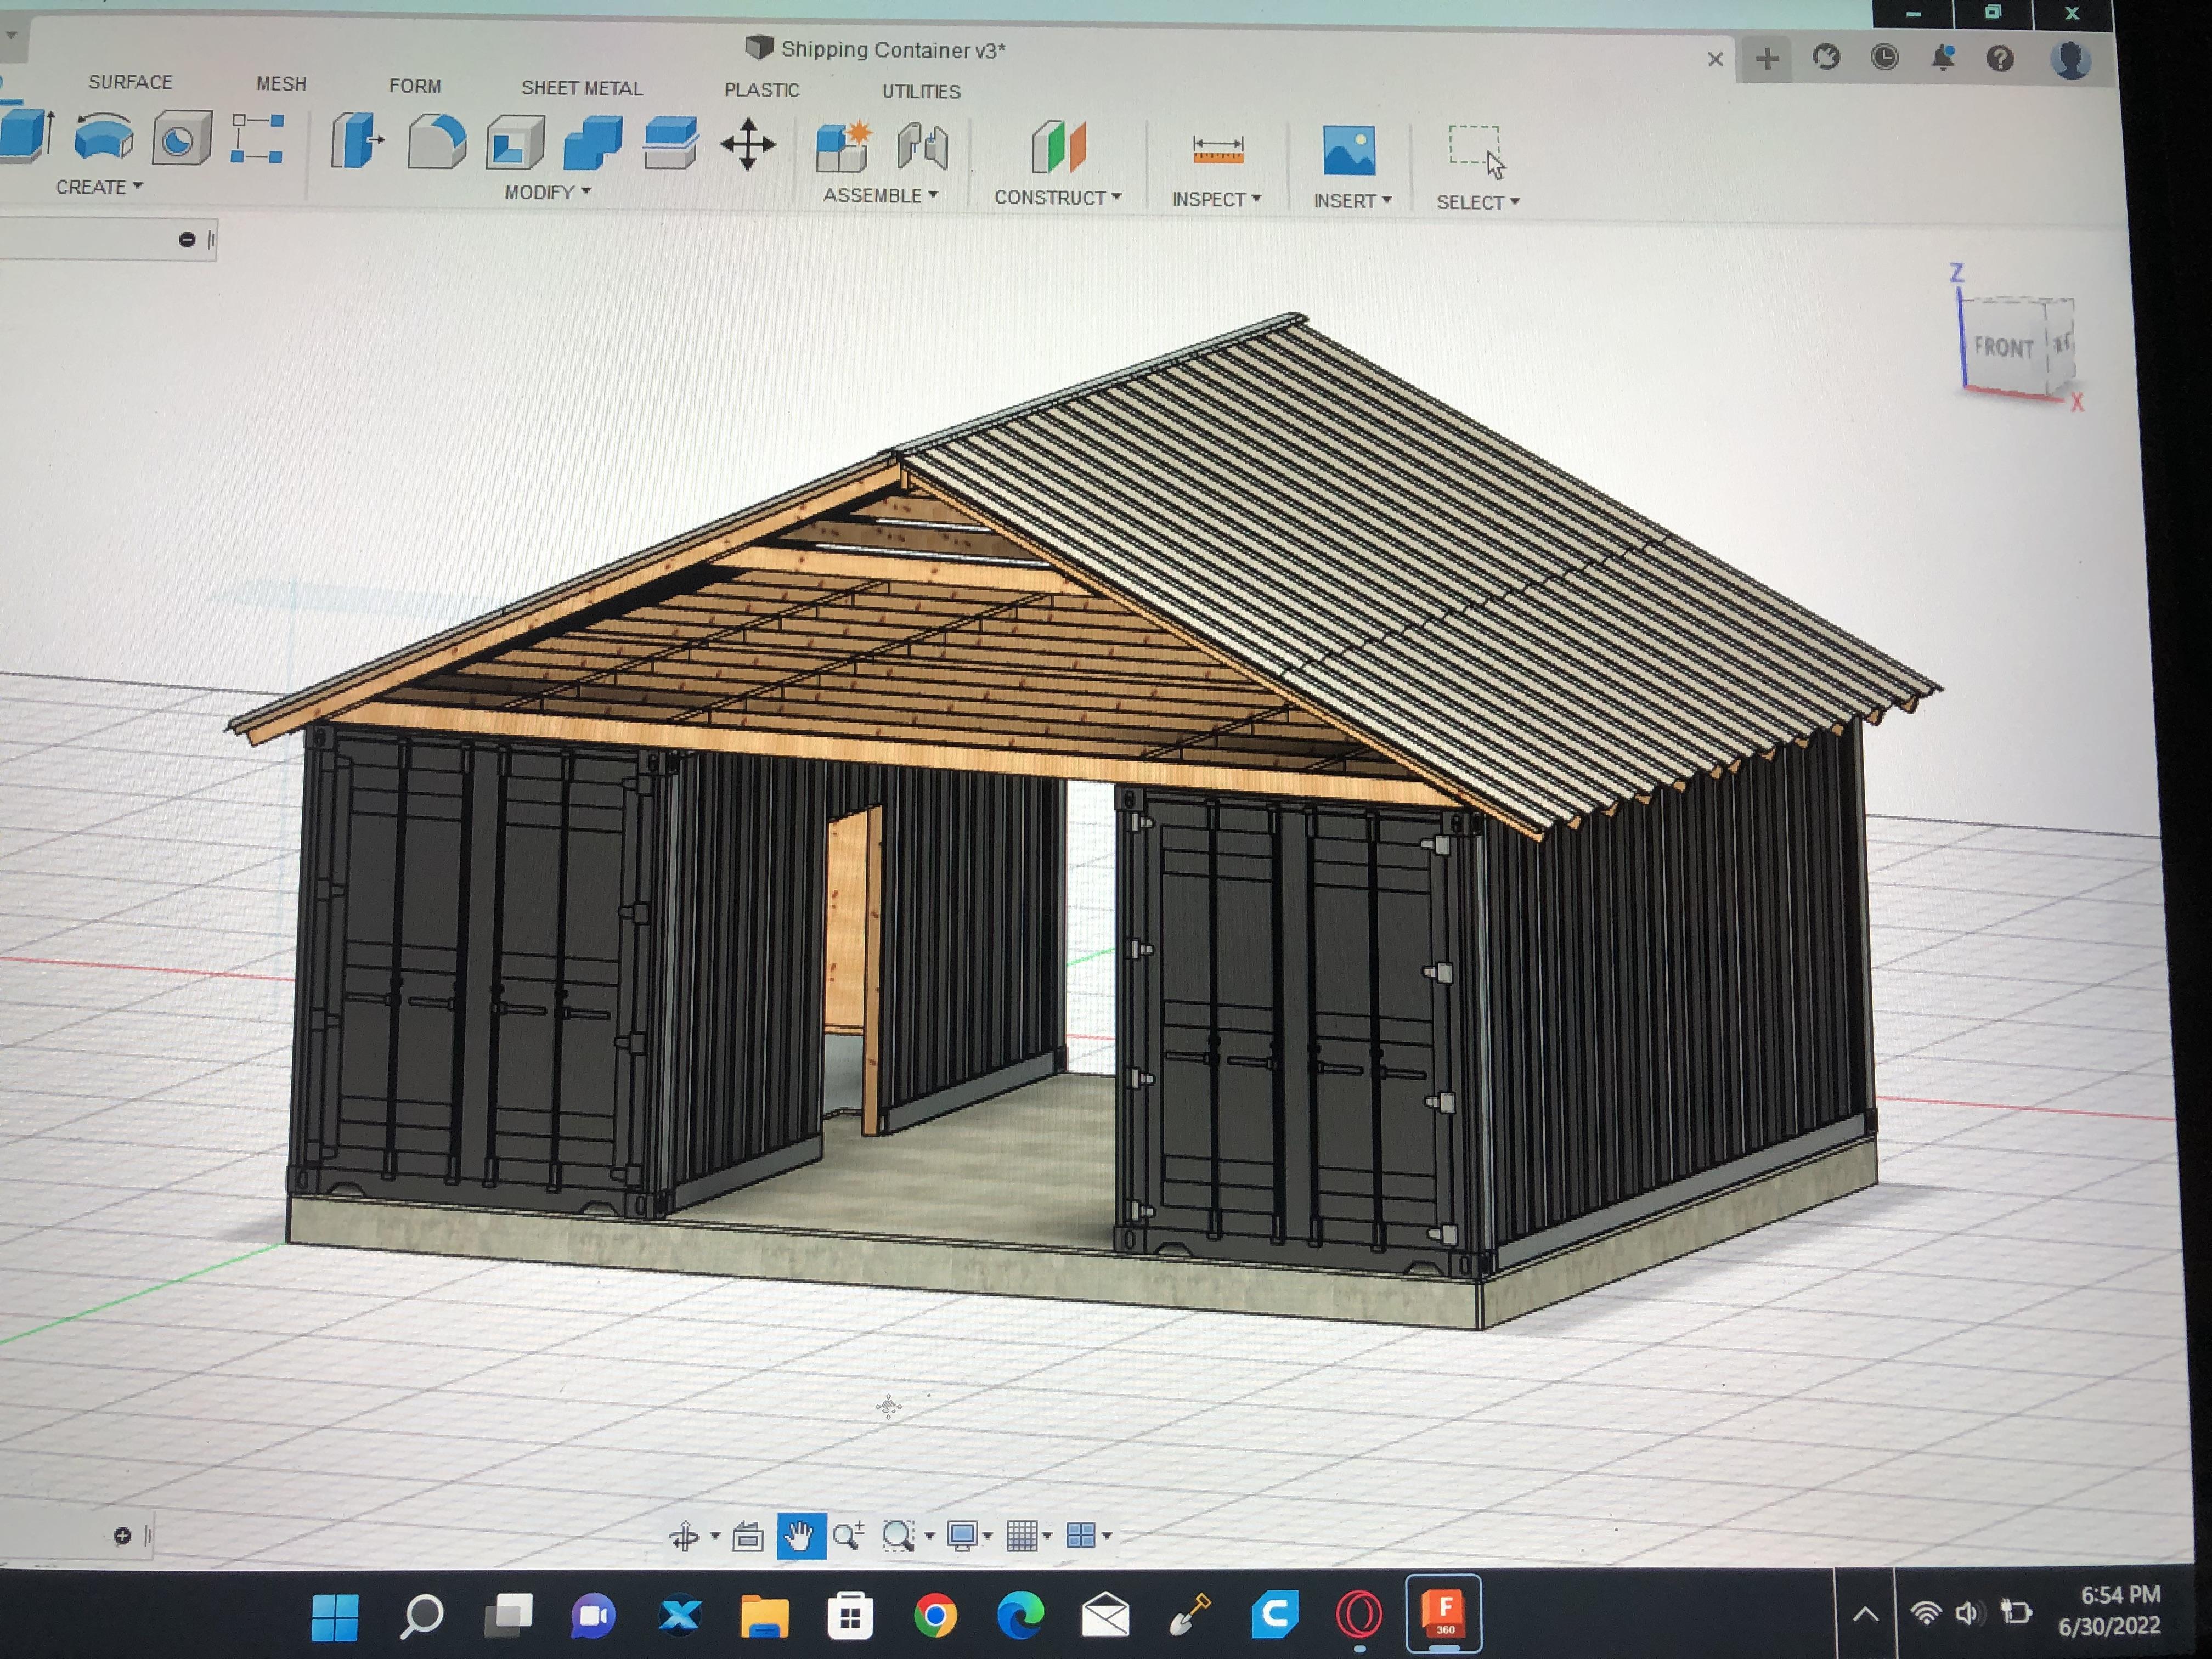Click the Move/Copy arrows icon
2212x1659 pixels.
(747, 144)
